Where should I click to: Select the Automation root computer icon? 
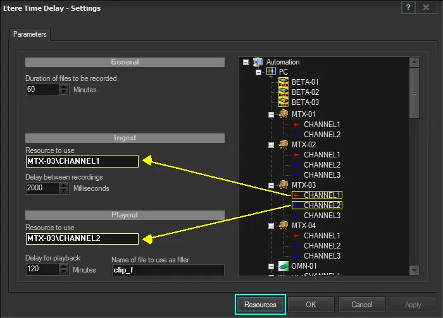[258, 62]
